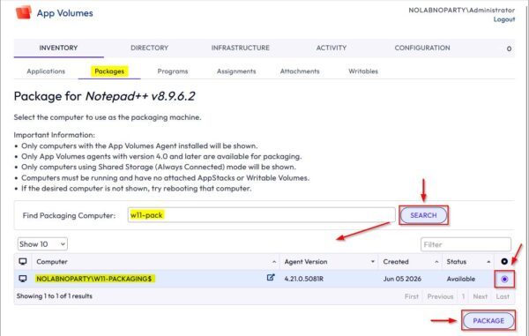Select the Packages sub-tab
Screen dimensions: 529x336
109,71
